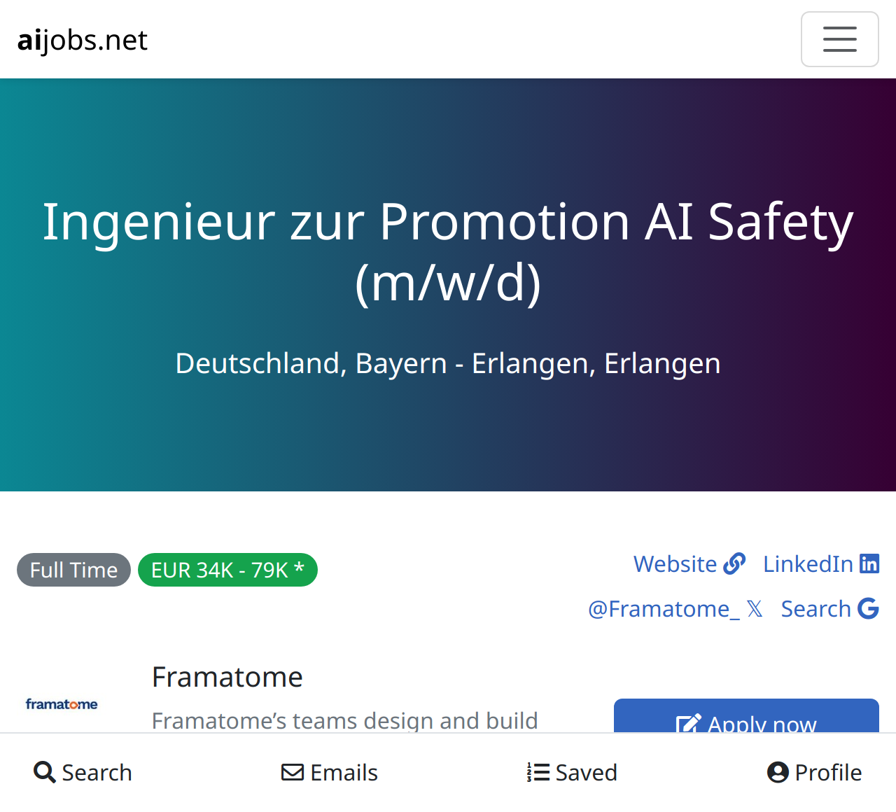
Task: Click the magnifier icon in bottom bar
Action: click(x=45, y=772)
